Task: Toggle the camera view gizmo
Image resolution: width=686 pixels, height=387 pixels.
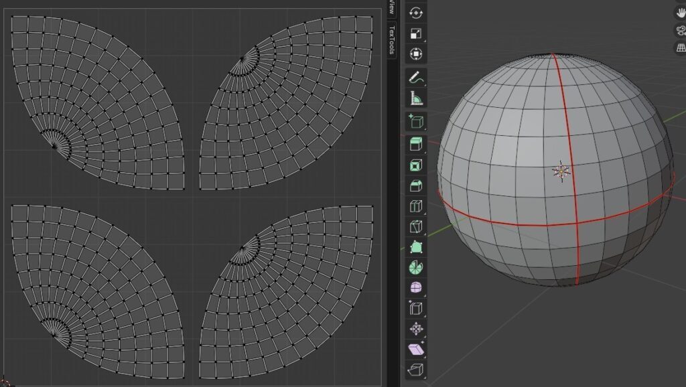Action: 681,31
